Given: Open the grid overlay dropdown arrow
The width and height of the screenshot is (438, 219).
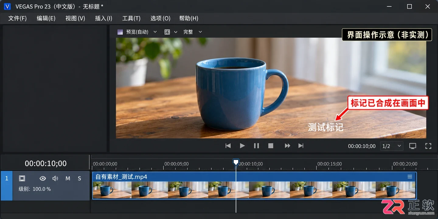Looking at the screenshot, I should click(x=176, y=32).
